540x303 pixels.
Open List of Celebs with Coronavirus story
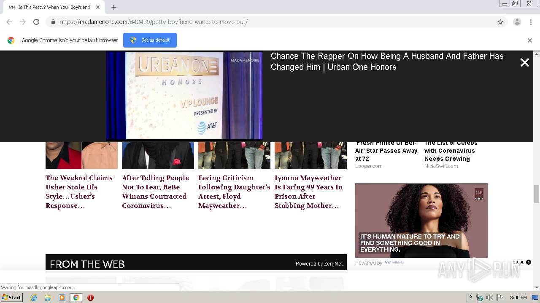click(x=451, y=151)
